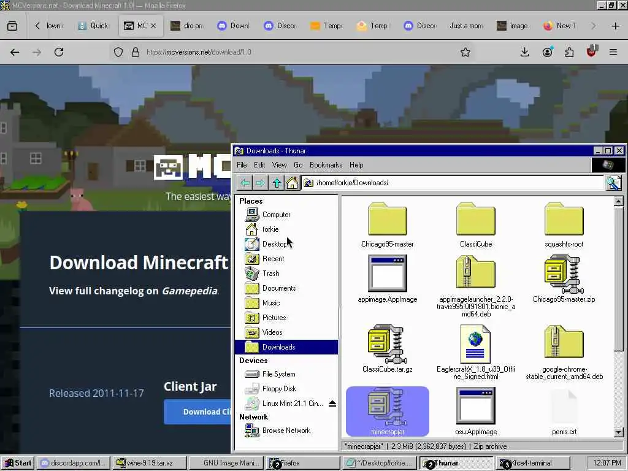
Task: Open Desktop in Thunar sidebar
Action: 286,244
